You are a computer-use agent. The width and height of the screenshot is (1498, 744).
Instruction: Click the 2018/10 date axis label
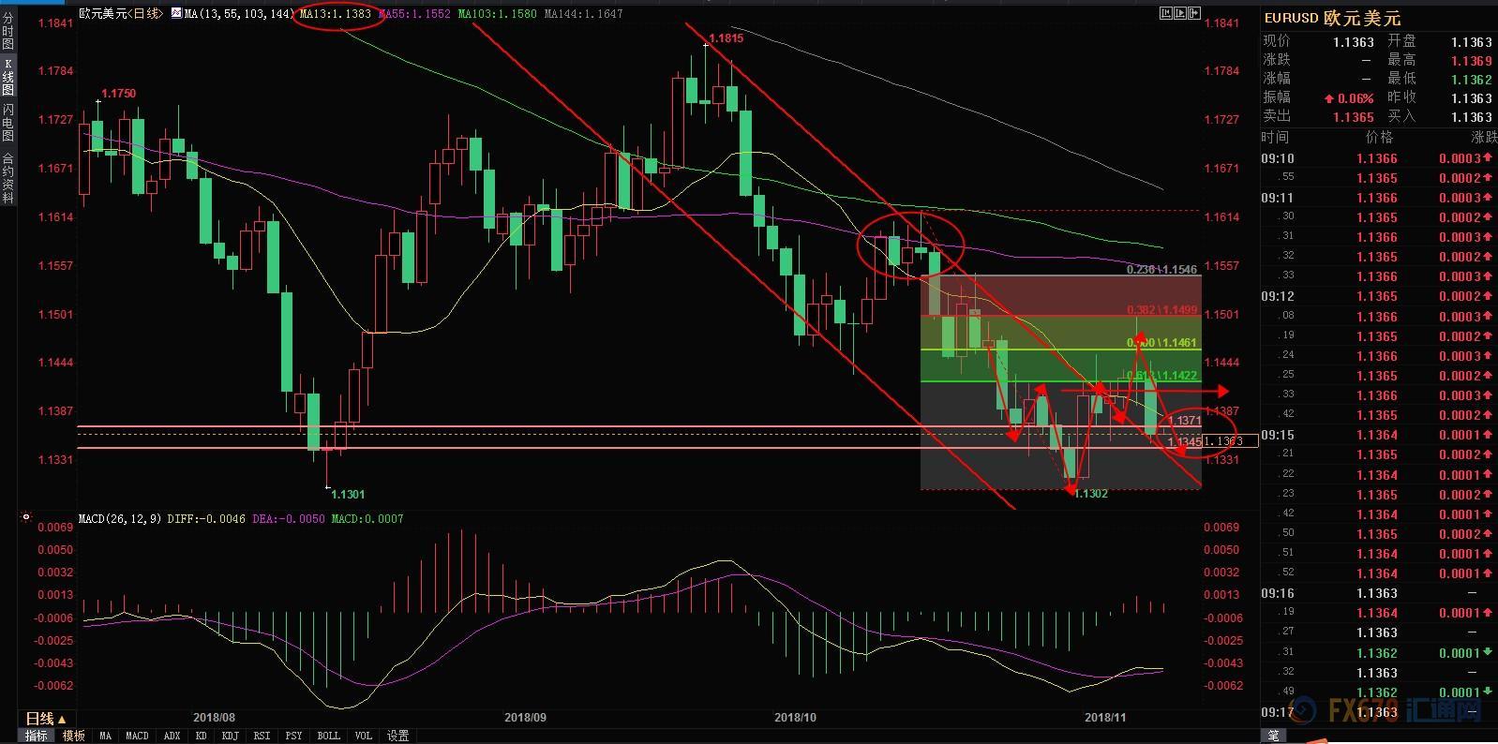pos(795,718)
